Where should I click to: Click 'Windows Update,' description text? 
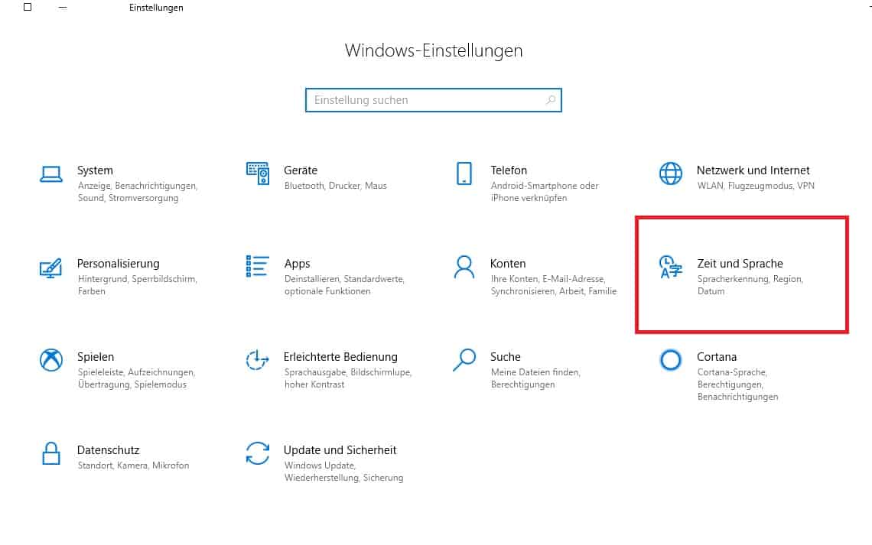[320, 466]
